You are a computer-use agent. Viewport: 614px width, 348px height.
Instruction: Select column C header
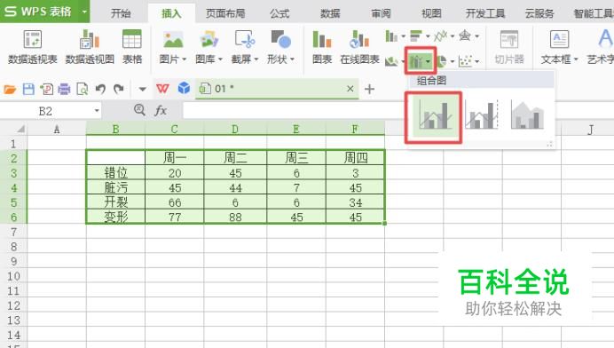tap(174, 129)
